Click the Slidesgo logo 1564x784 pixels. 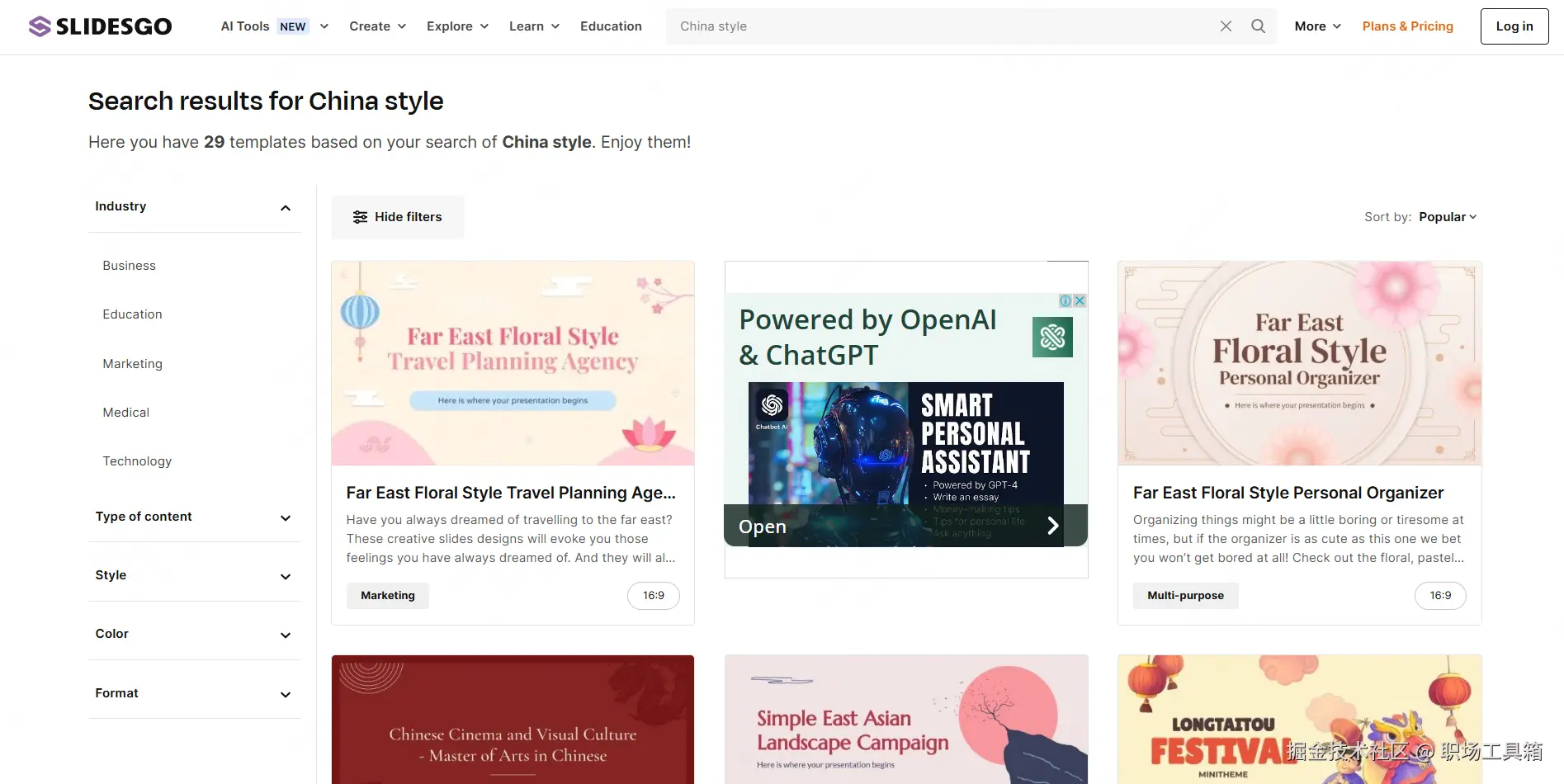[100, 26]
